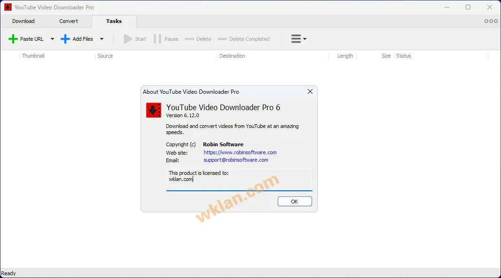Click the support@robinsoftware.com email link
The height and width of the screenshot is (278, 501).
click(x=236, y=160)
